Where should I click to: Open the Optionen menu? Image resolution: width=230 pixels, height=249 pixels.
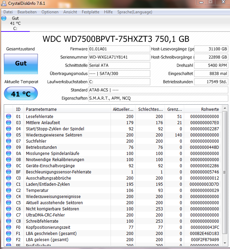[x=50, y=12]
